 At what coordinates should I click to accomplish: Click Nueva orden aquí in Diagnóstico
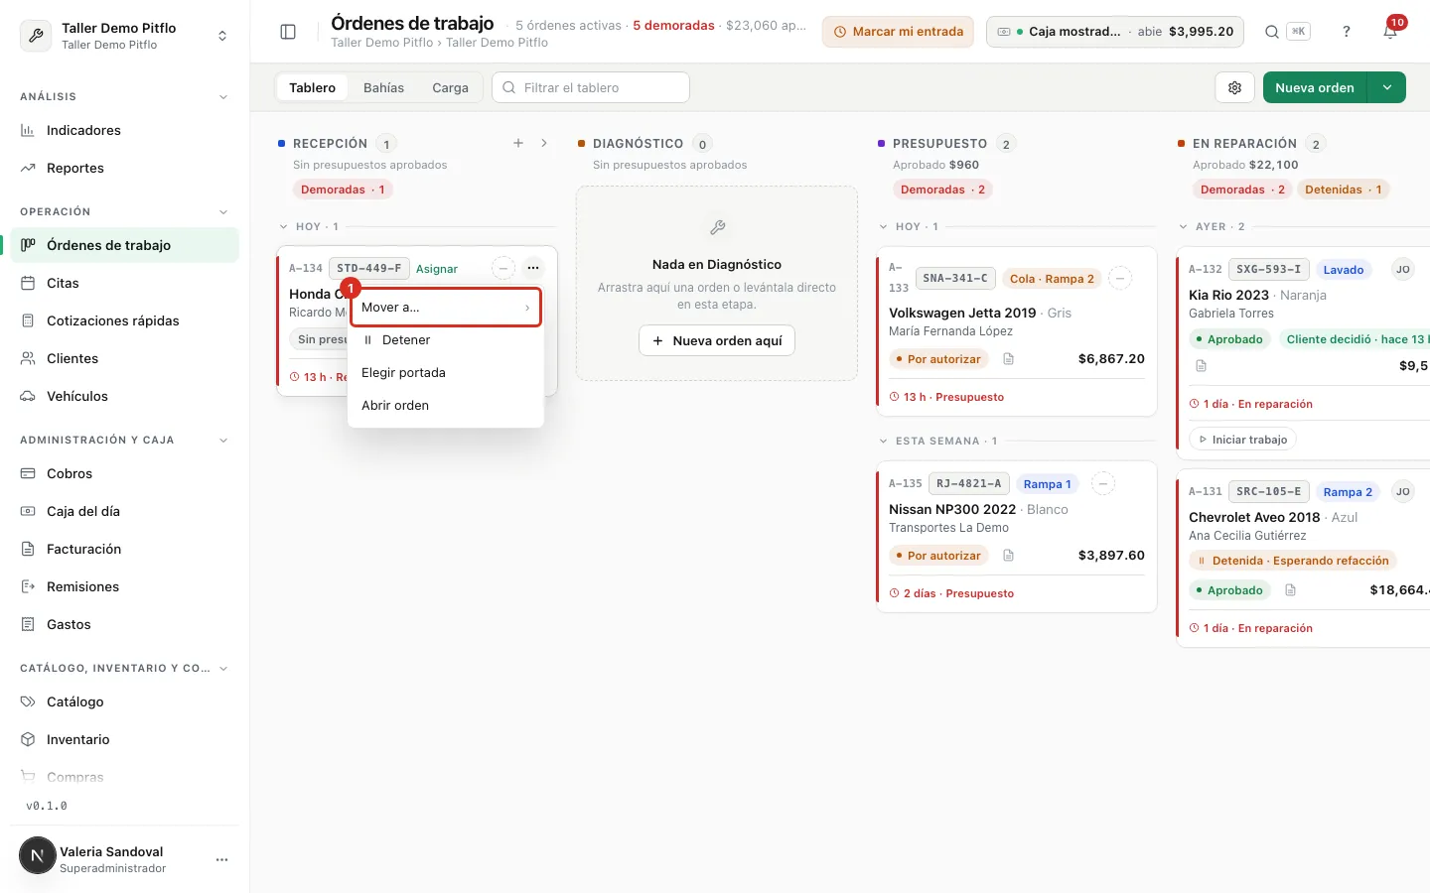[717, 340]
